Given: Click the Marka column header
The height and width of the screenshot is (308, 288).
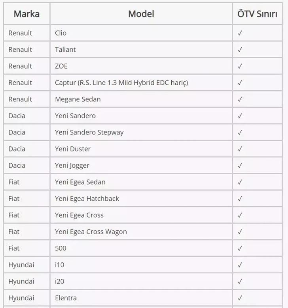Looking at the screenshot, I should pos(27,14).
